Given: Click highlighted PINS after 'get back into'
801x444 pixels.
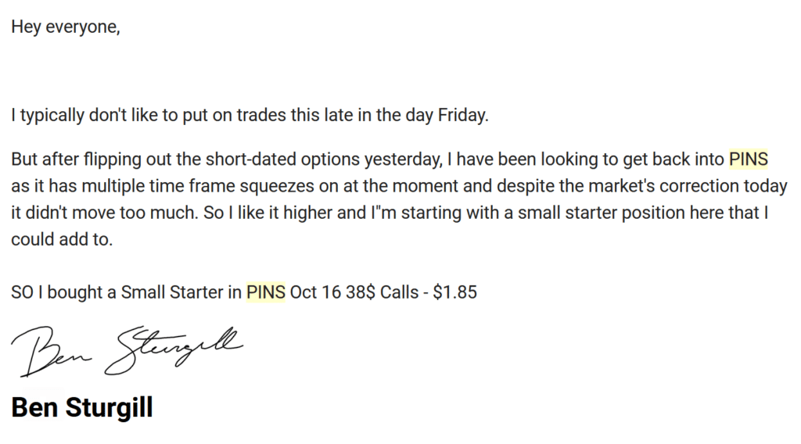Looking at the screenshot, I should point(749,159).
